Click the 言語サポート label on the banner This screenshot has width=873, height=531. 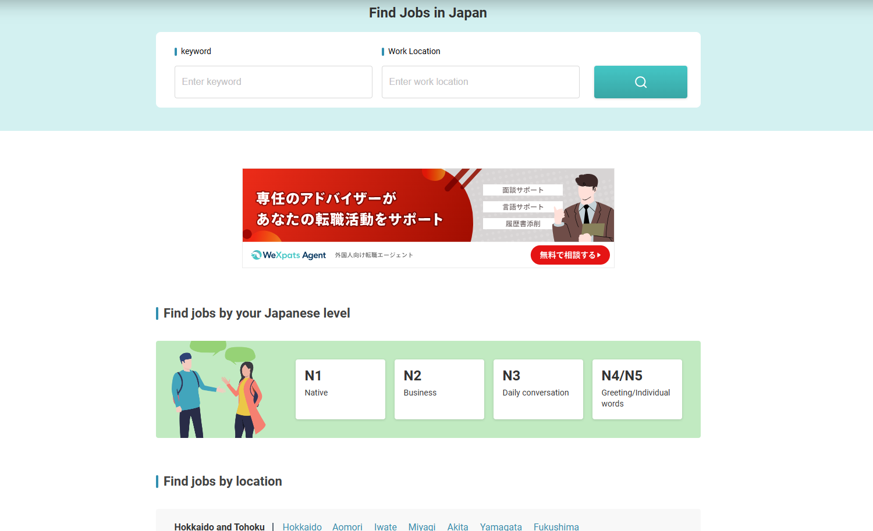tap(523, 206)
